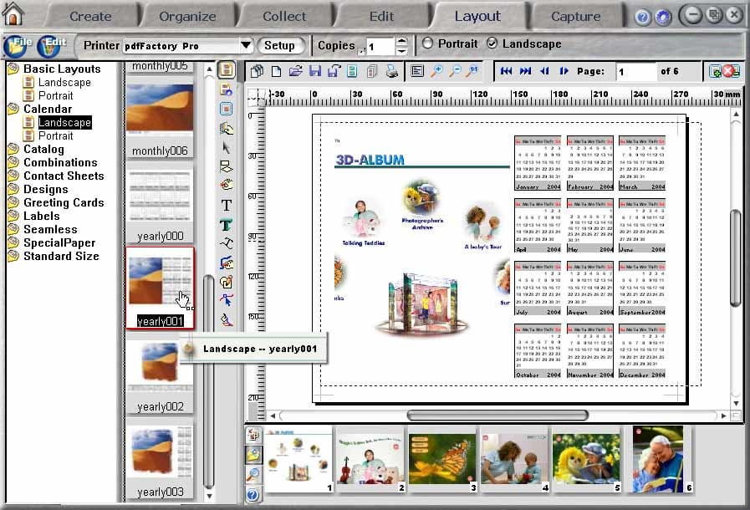Decrease the Copies spinner value
This screenshot has height=510, width=750.
pyautogui.click(x=402, y=50)
